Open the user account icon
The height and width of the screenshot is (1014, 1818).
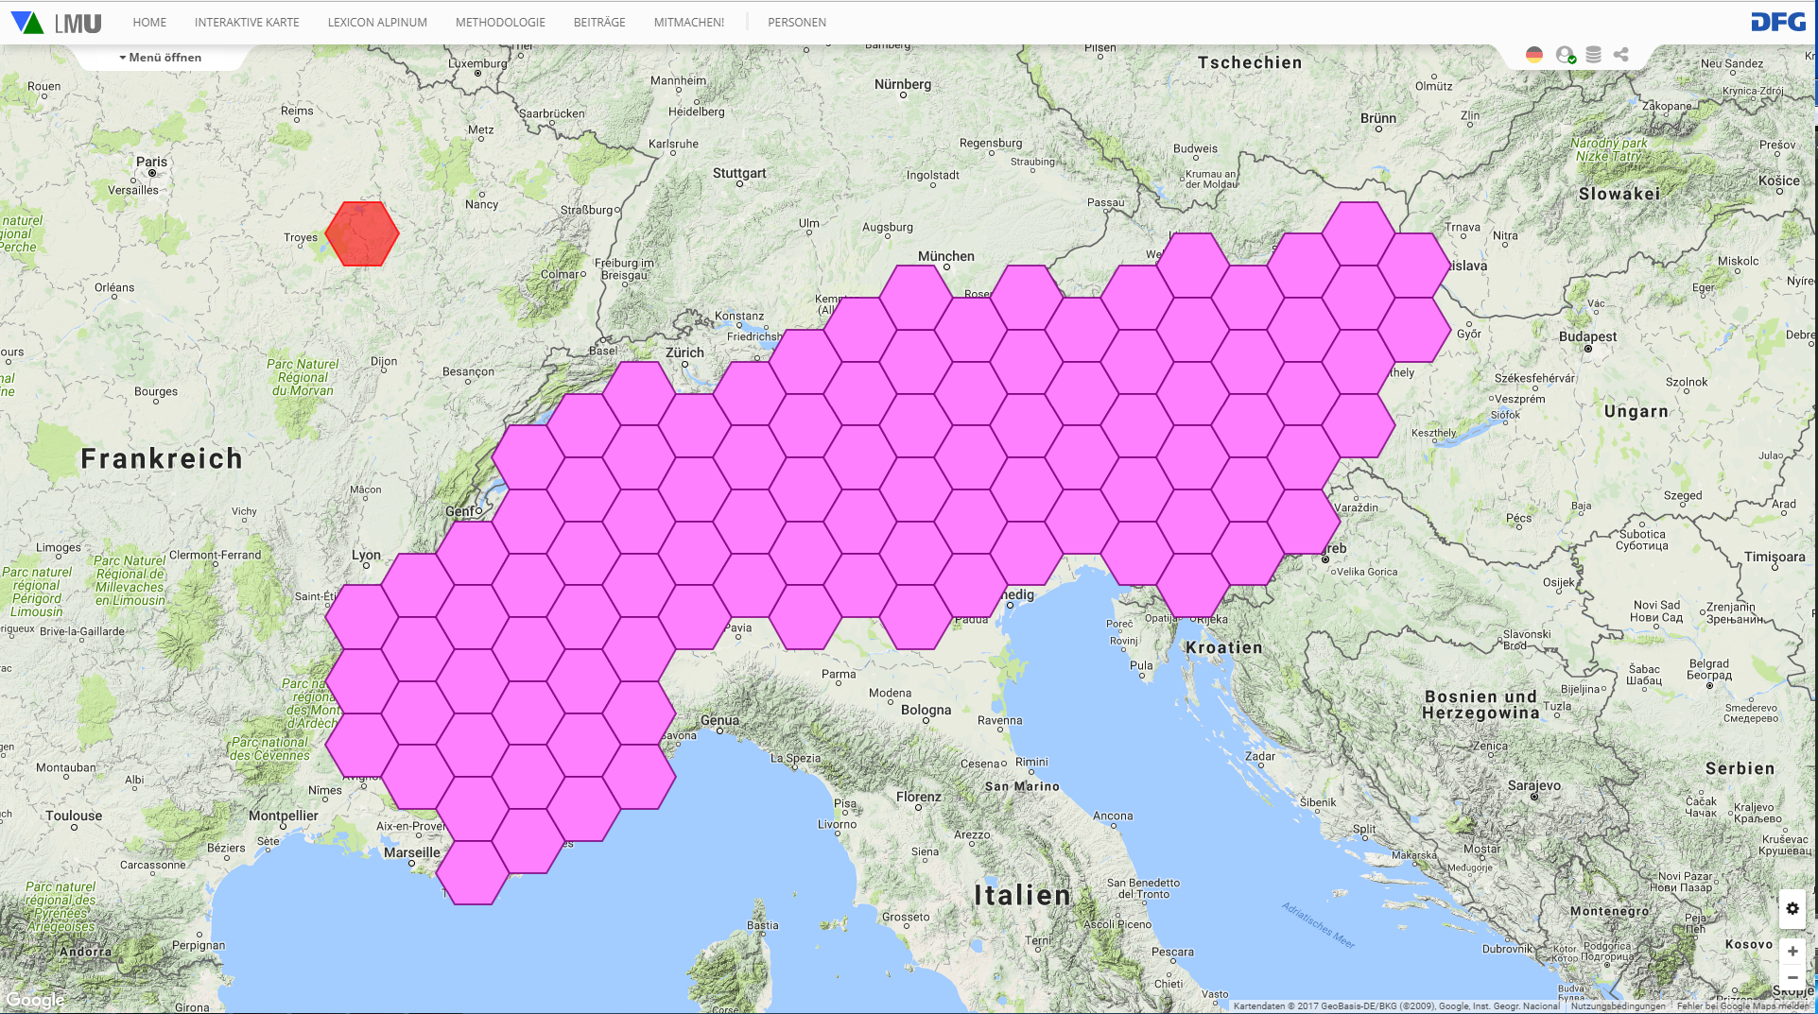(x=1565, y=55)
